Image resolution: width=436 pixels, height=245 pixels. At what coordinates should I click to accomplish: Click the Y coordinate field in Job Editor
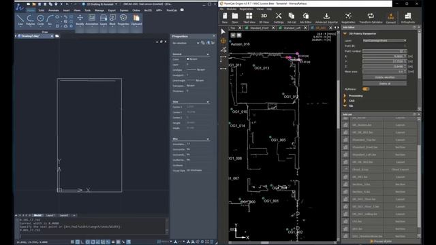point(384,61)
